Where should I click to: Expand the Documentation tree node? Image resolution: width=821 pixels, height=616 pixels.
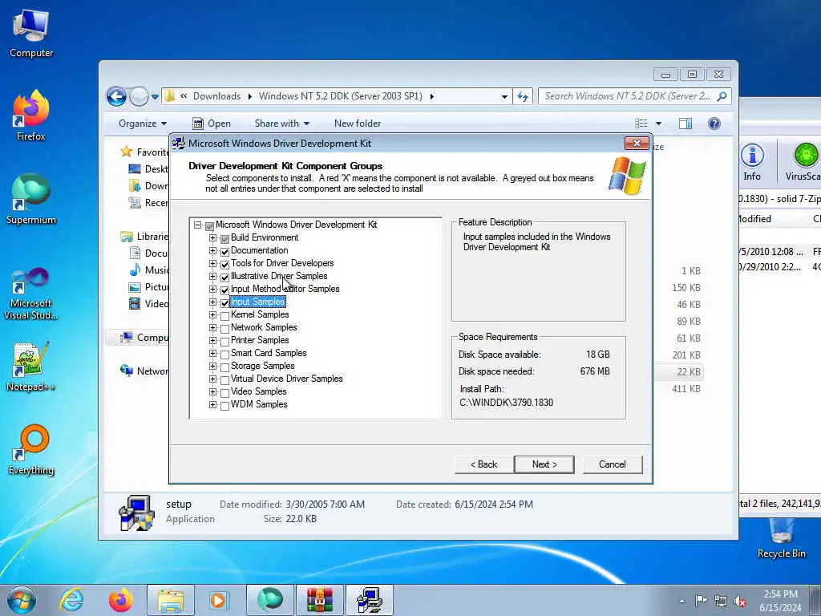212,250
